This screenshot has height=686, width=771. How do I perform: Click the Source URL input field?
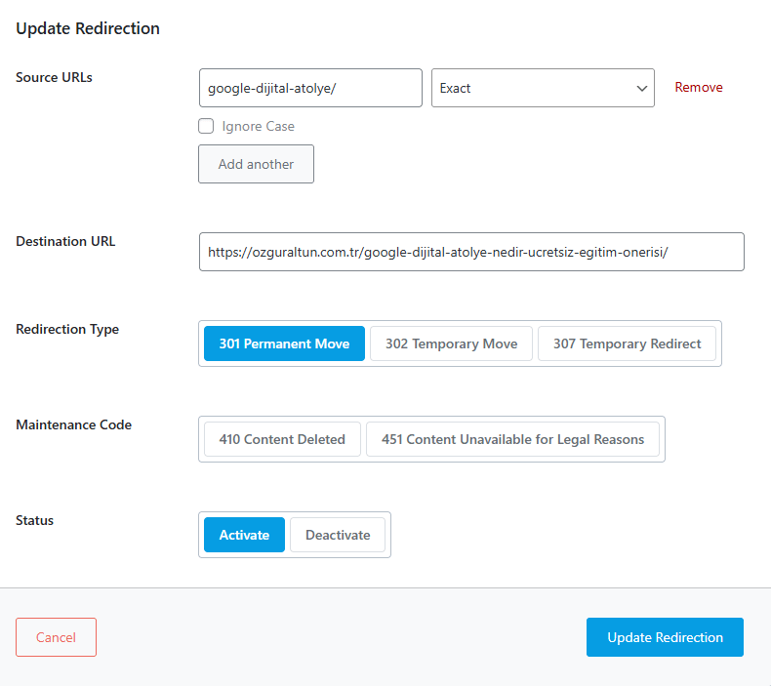[309, 88]
